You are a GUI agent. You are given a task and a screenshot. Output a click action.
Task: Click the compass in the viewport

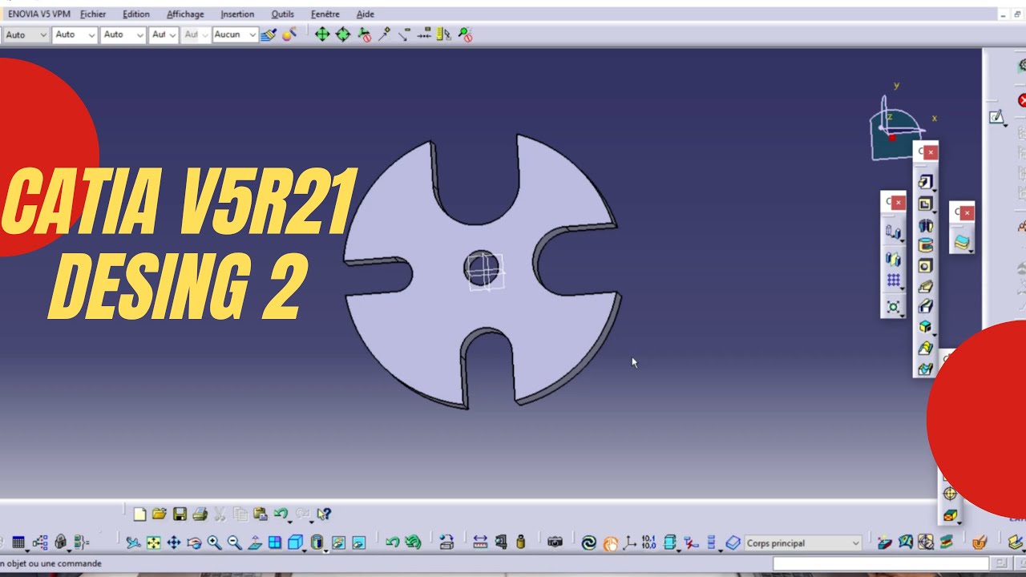pos(896,125)
